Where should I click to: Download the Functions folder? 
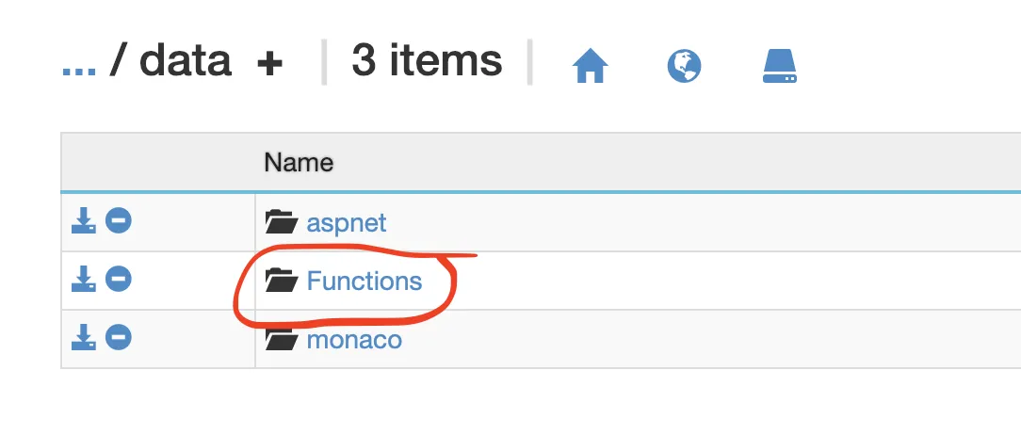(84, 280)
